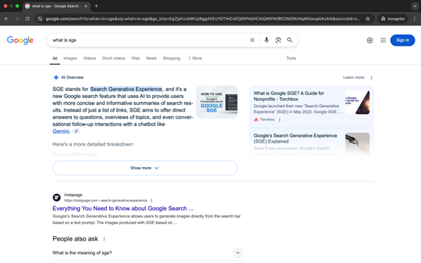Switch to the Videos tab
Screen dimensions: 421x263
coord(90,58)
